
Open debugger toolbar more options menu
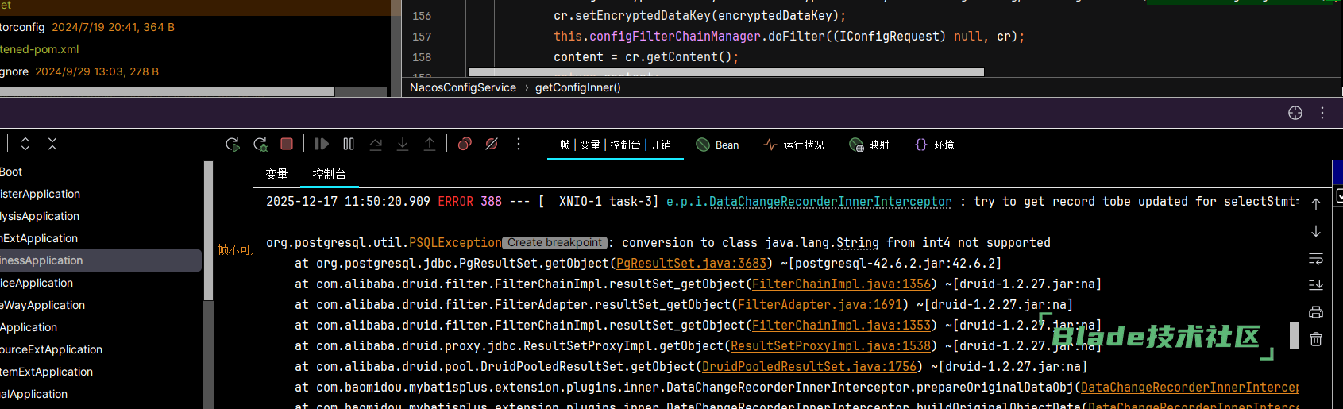[x=519, y=144]
